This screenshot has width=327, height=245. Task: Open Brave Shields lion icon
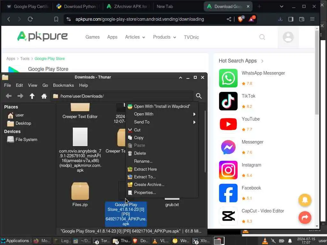coord(241,19)
